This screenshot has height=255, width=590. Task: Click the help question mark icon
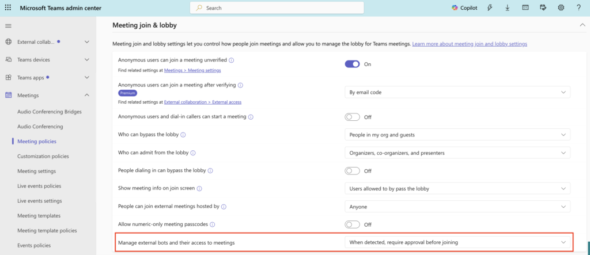click(x=578, y=7)
